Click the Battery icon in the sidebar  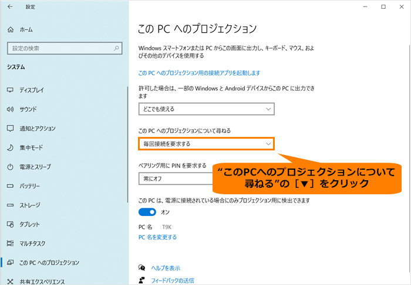pos(10,186)
